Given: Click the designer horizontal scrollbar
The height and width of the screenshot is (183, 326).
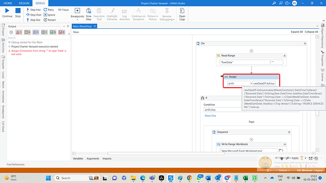Looking at the screenshot, I should point(166,154).
